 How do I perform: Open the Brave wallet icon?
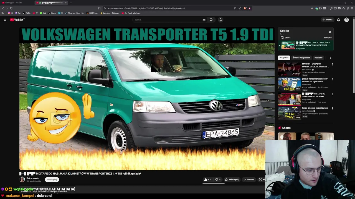tap(339, 8)
